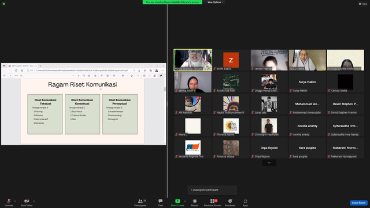Image resolution: width=370 pixels, height=208 pixels.
Task: Click the PDF zoom in plus icon
Action: coord(79,76)
